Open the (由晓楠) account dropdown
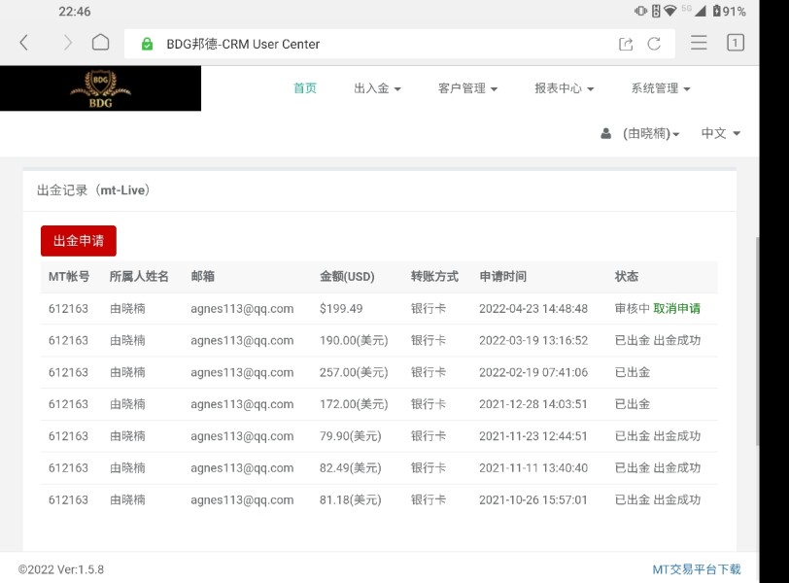Screen dimensions: 789x583 click(x=651, y=133)
